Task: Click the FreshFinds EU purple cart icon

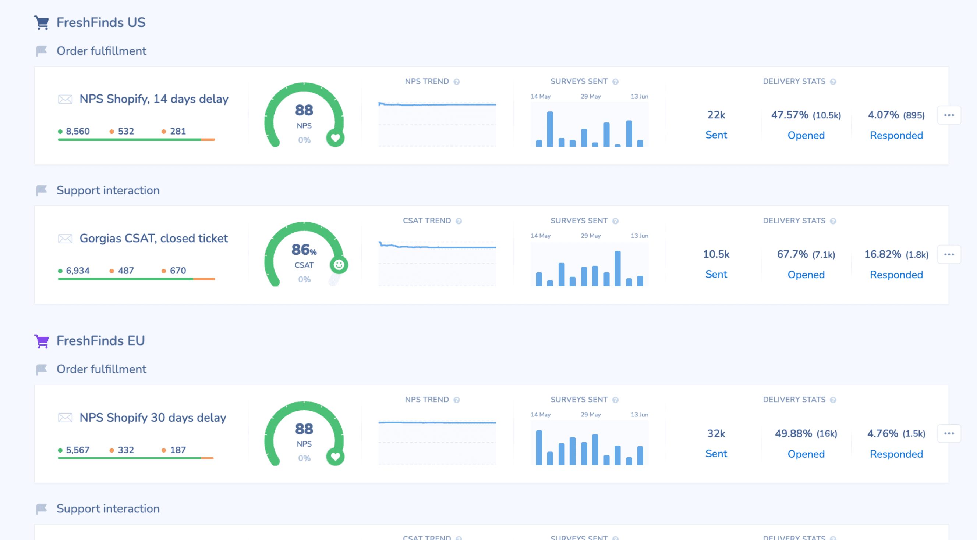Action: click(x=41, y=341)
